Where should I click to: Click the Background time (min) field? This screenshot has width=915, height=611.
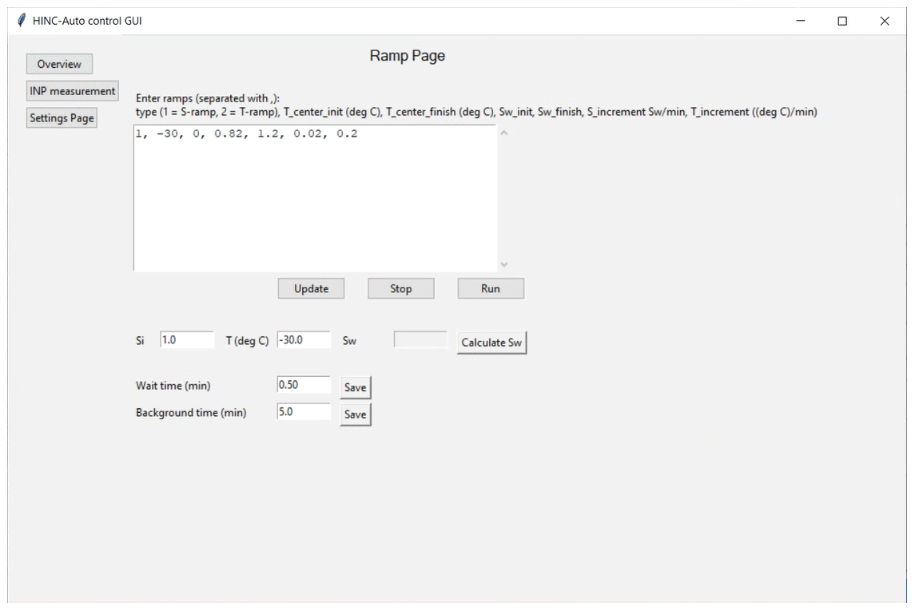click(x=304, y=412)
